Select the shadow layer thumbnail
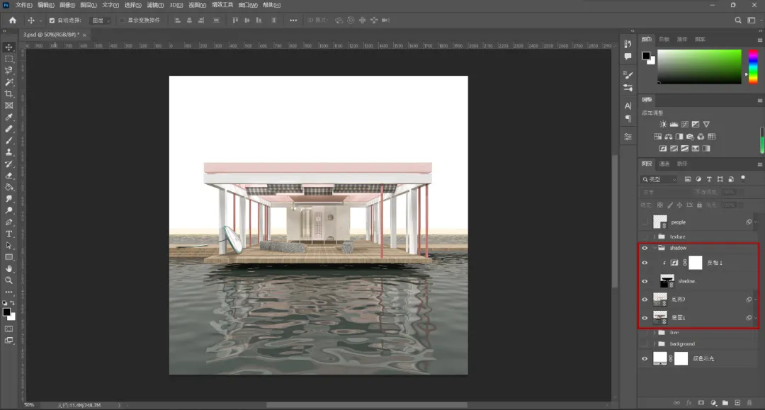The image size is (765, 410). [x=667, y=281]
